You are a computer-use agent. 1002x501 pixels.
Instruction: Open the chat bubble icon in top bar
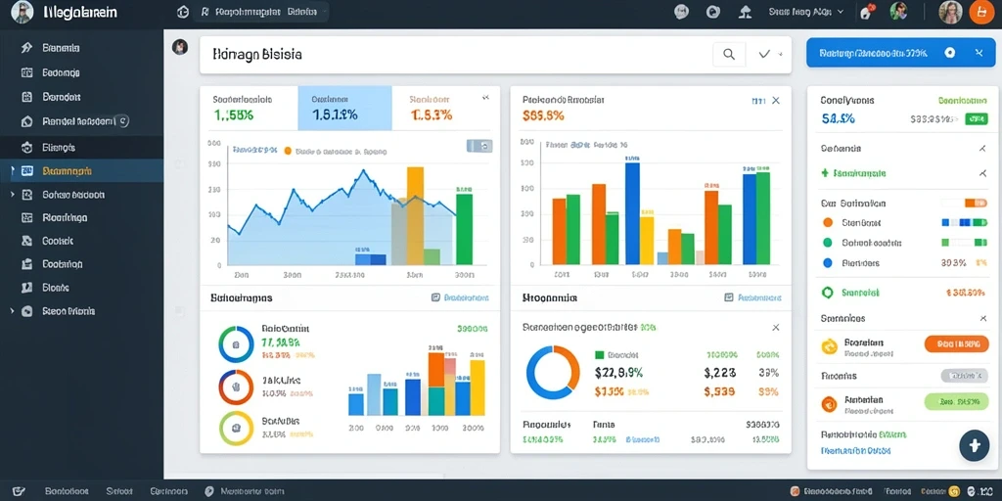pos(682,12)
